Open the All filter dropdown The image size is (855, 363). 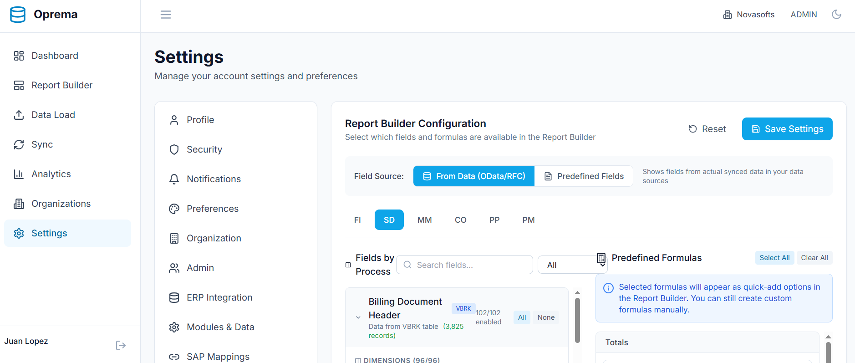coord(572,265)
